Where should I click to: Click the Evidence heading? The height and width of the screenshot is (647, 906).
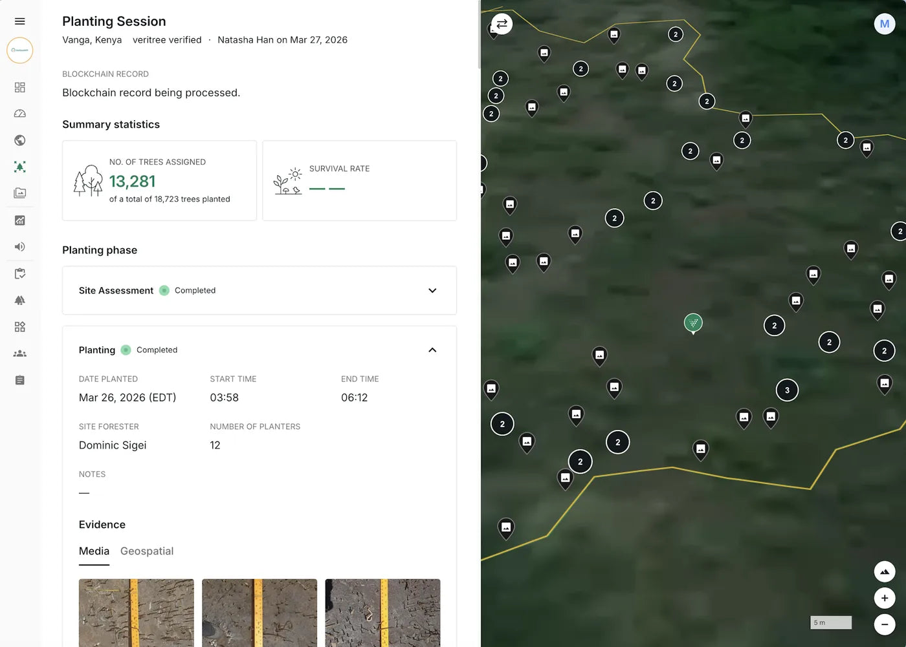(x=102, y=525)
